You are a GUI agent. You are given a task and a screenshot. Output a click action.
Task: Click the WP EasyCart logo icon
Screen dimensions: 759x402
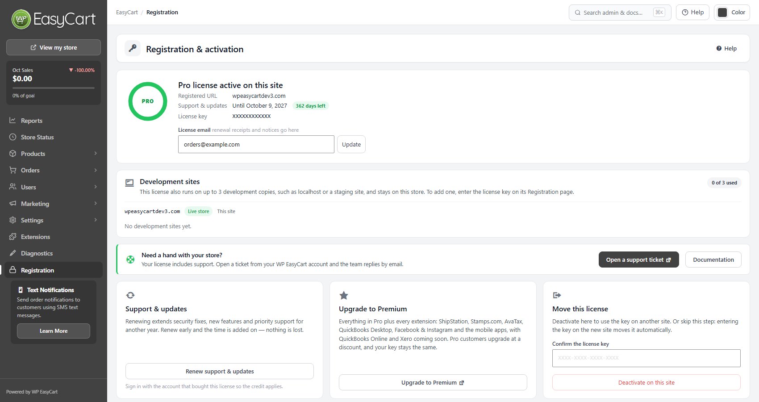tap(21, 19)
